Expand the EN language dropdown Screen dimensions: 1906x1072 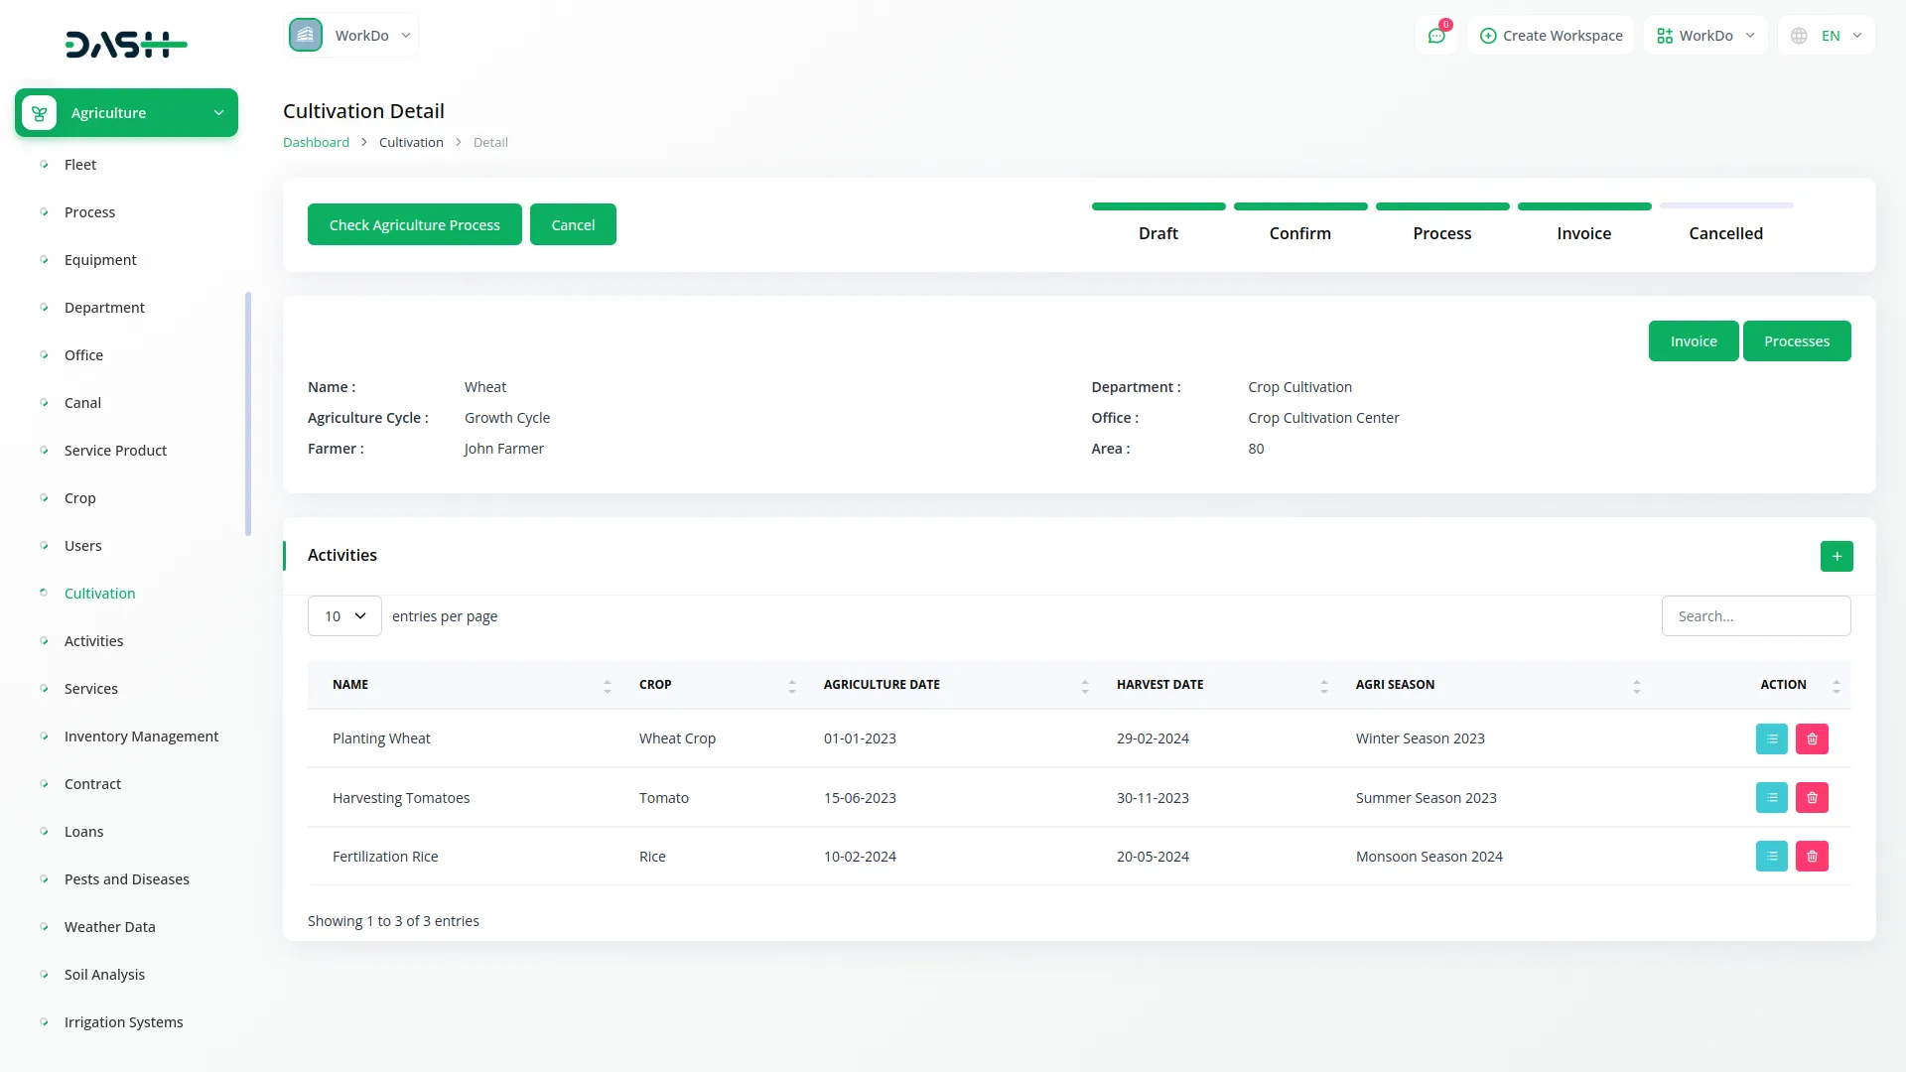click(x=1827, y=36)
